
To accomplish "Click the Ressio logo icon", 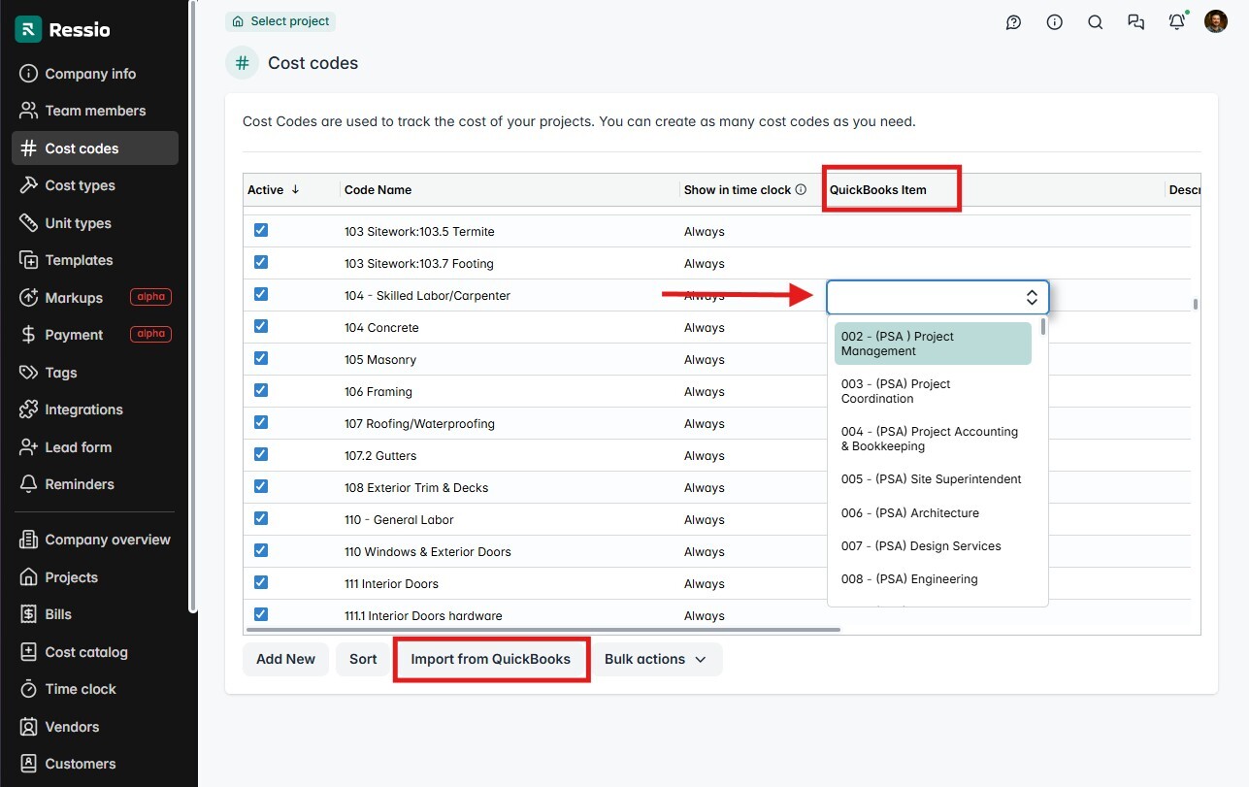I will (28, 29).
